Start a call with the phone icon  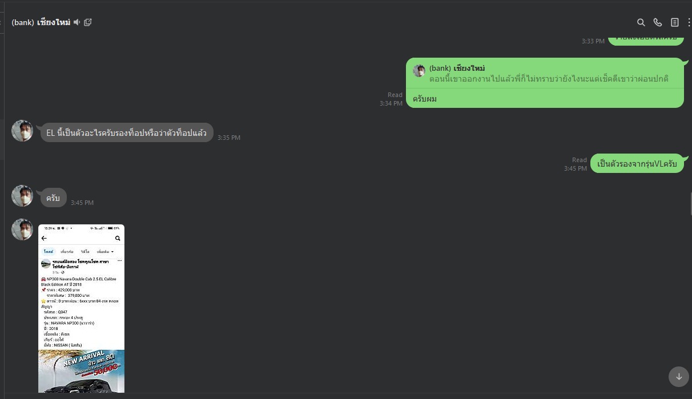pos(658,22)
